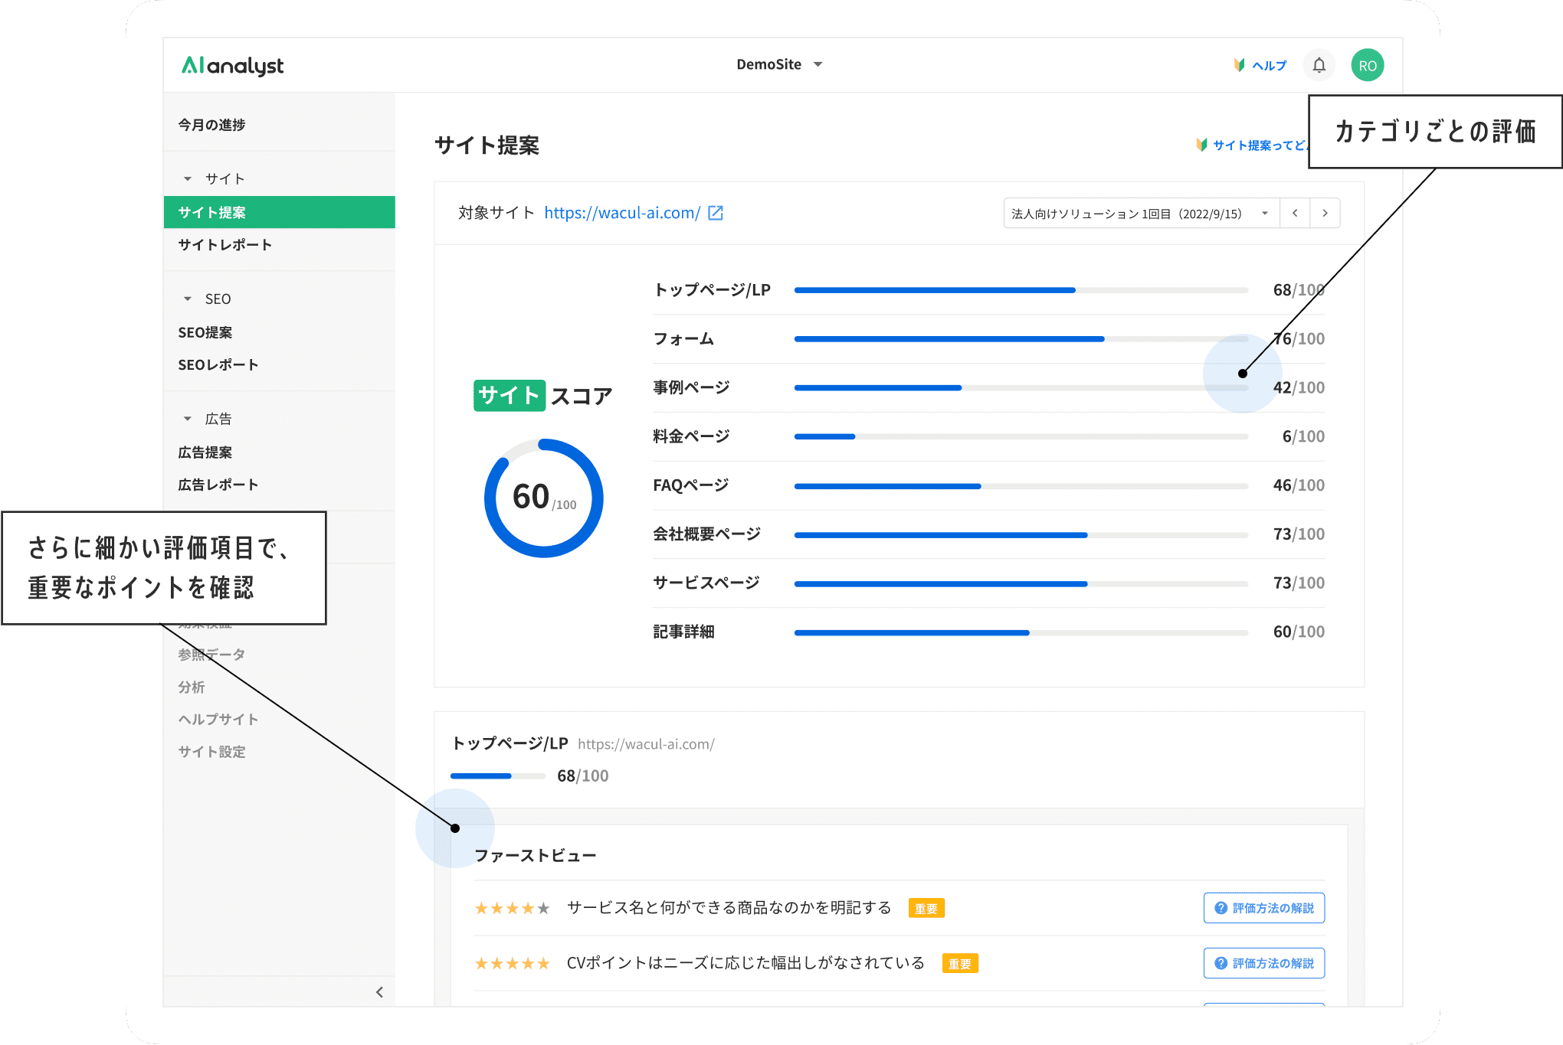Image resolution: width=1563 pixels, height=1045 pixels.
Task: Click the ファーストビュー section heading
Action: [x=536, y=856]
